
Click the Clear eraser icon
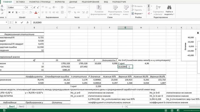(149, 13)
